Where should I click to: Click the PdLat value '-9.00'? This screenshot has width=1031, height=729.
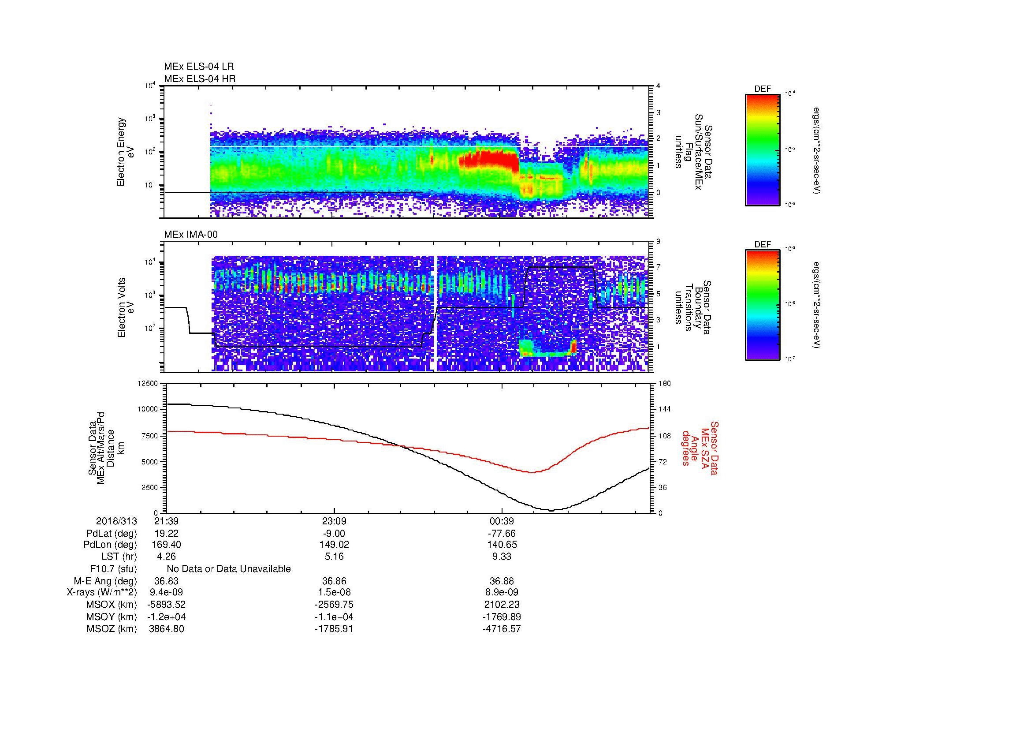click(x=334, y=534)
